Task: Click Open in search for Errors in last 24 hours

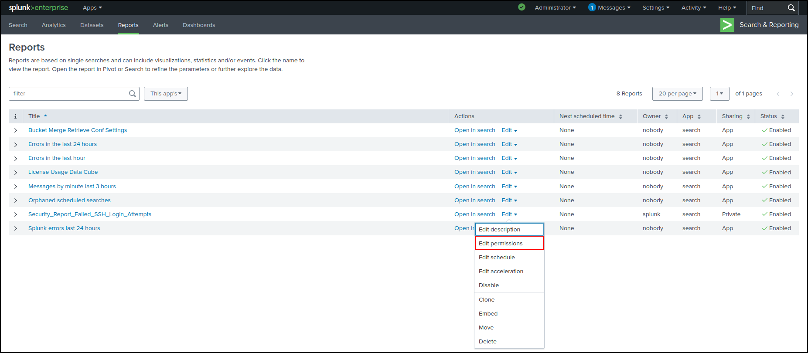Action: 475,144
